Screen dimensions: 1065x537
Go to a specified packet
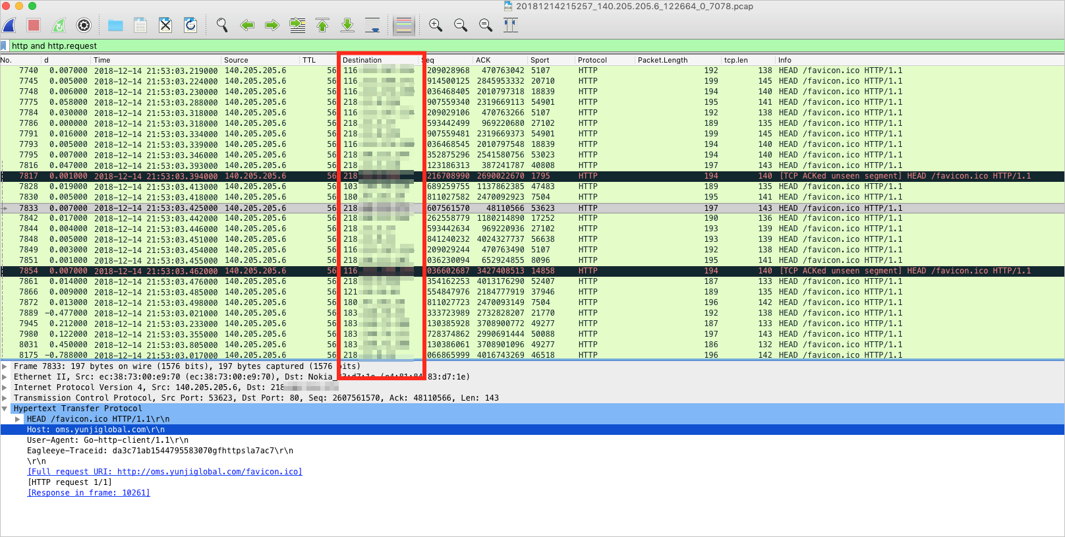point(297,26)
